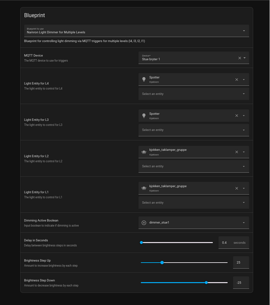Click the Brightness Step Up value field
The width and height of the screenshot is (270, 305).
[241, 263]
